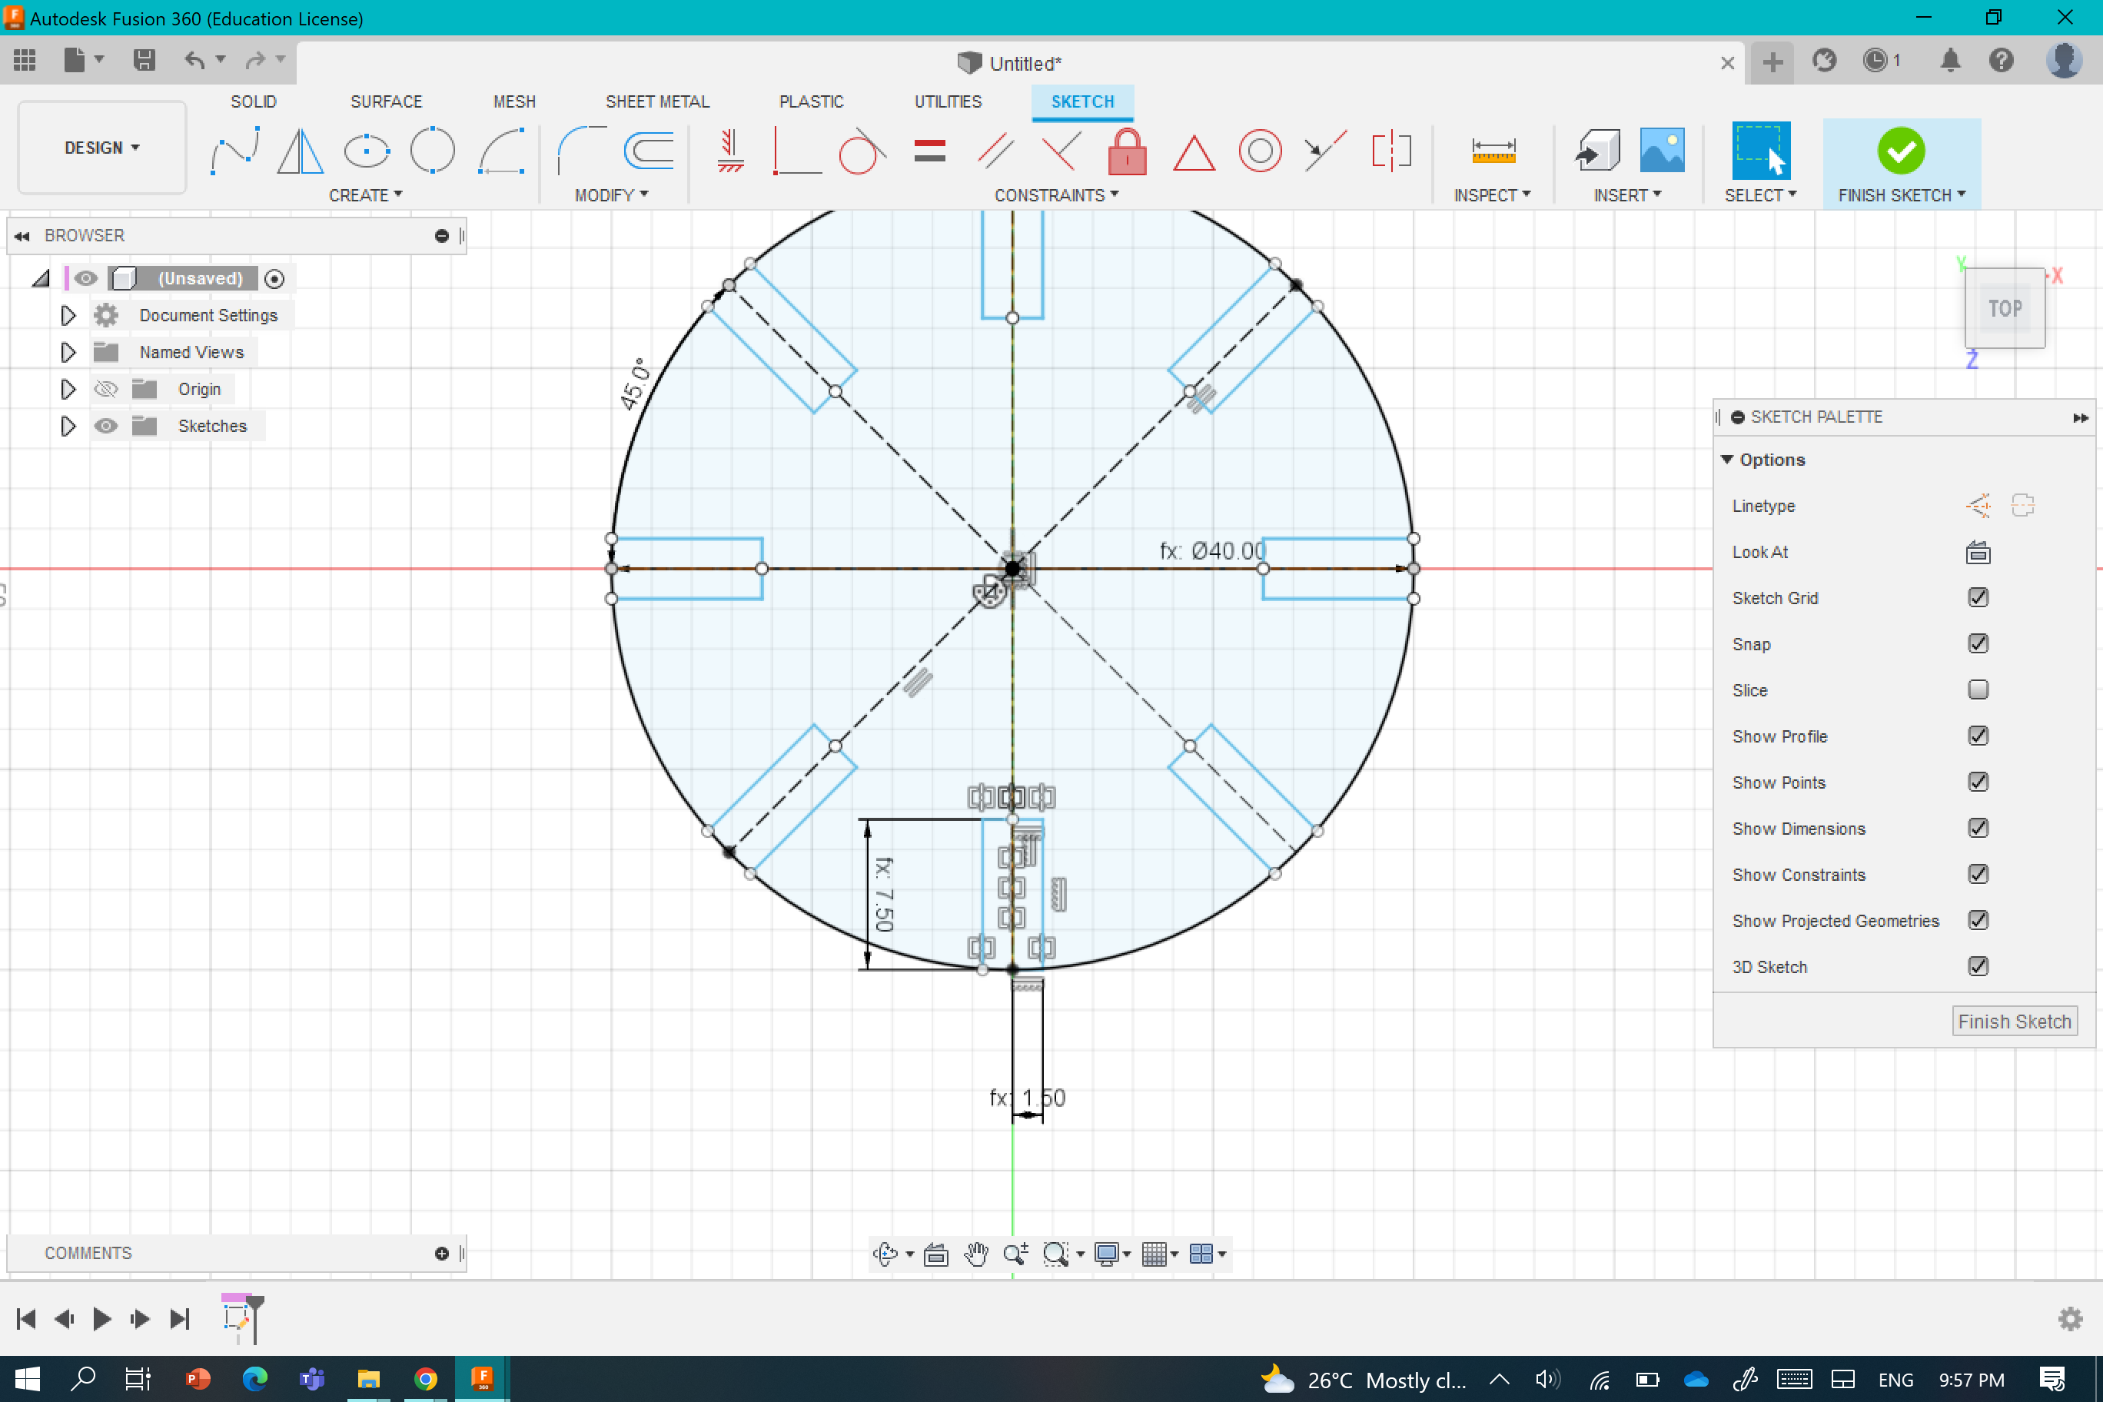The image size is (2103, 1402).
Task: Enable the Slice checkbox
Action: [x=1977, y=689]
